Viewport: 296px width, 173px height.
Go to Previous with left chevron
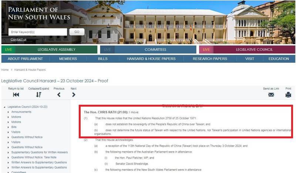(59, 94)
